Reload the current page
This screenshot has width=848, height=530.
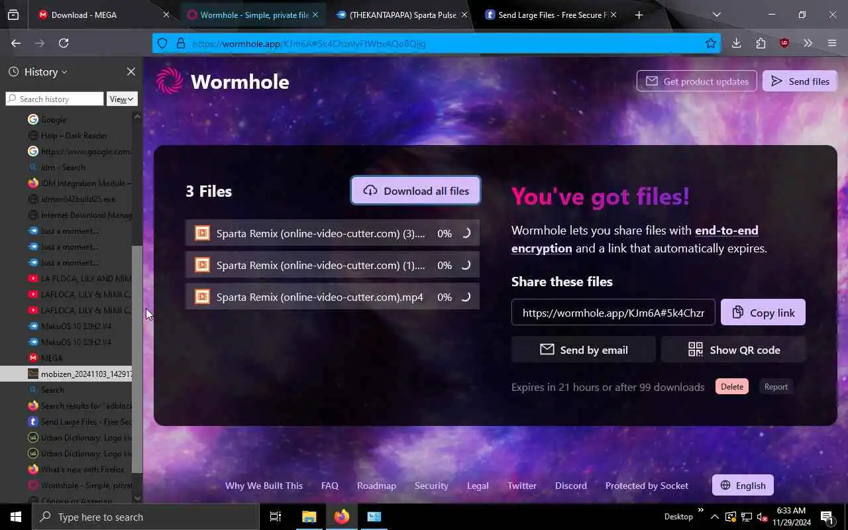64,43
